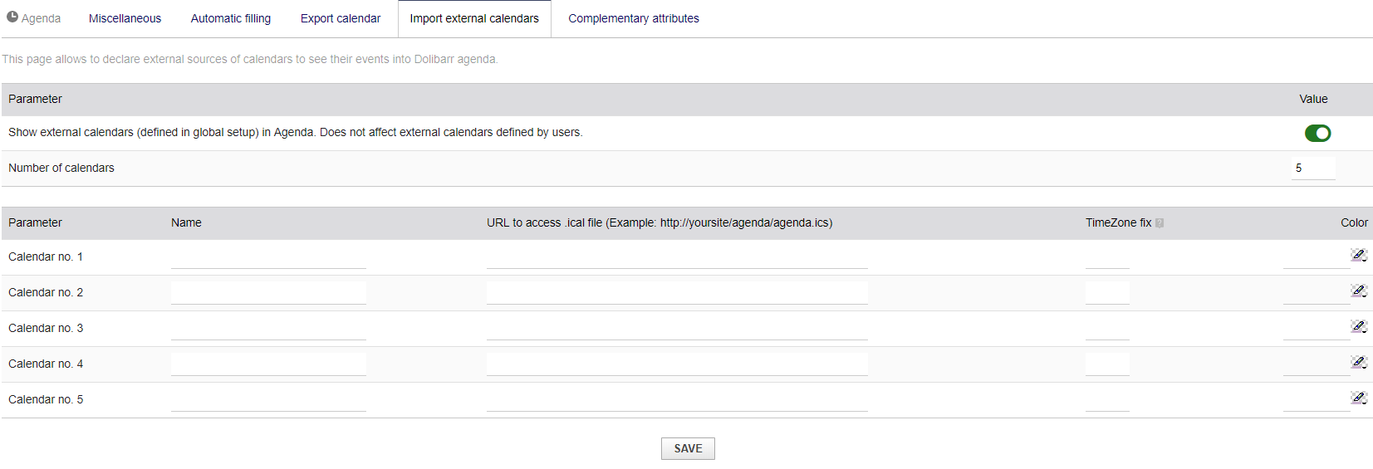
Task: Open color picker icon for Calendar no. 5
Action: click(x=1358, y=398)
